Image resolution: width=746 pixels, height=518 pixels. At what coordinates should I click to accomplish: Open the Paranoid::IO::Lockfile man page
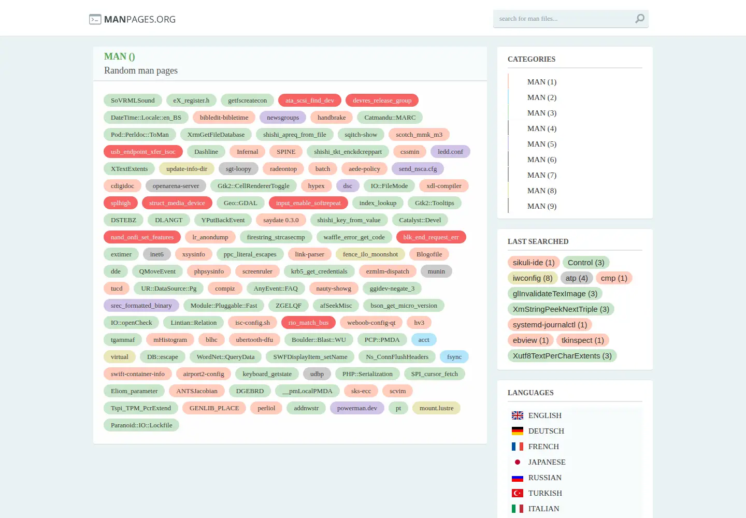[x=141, y=425]
